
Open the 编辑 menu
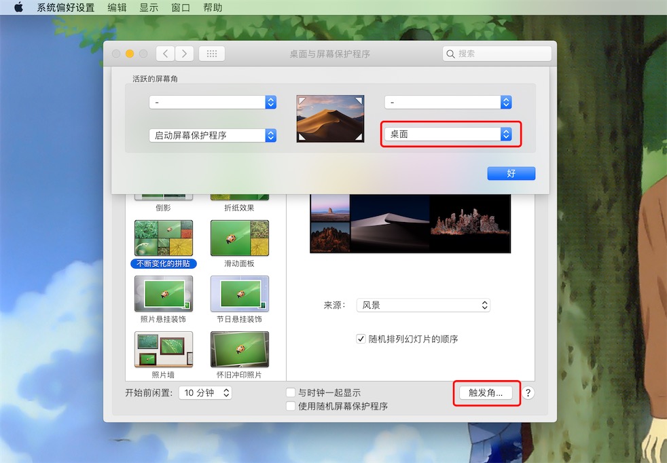click(x=117, y=7)
